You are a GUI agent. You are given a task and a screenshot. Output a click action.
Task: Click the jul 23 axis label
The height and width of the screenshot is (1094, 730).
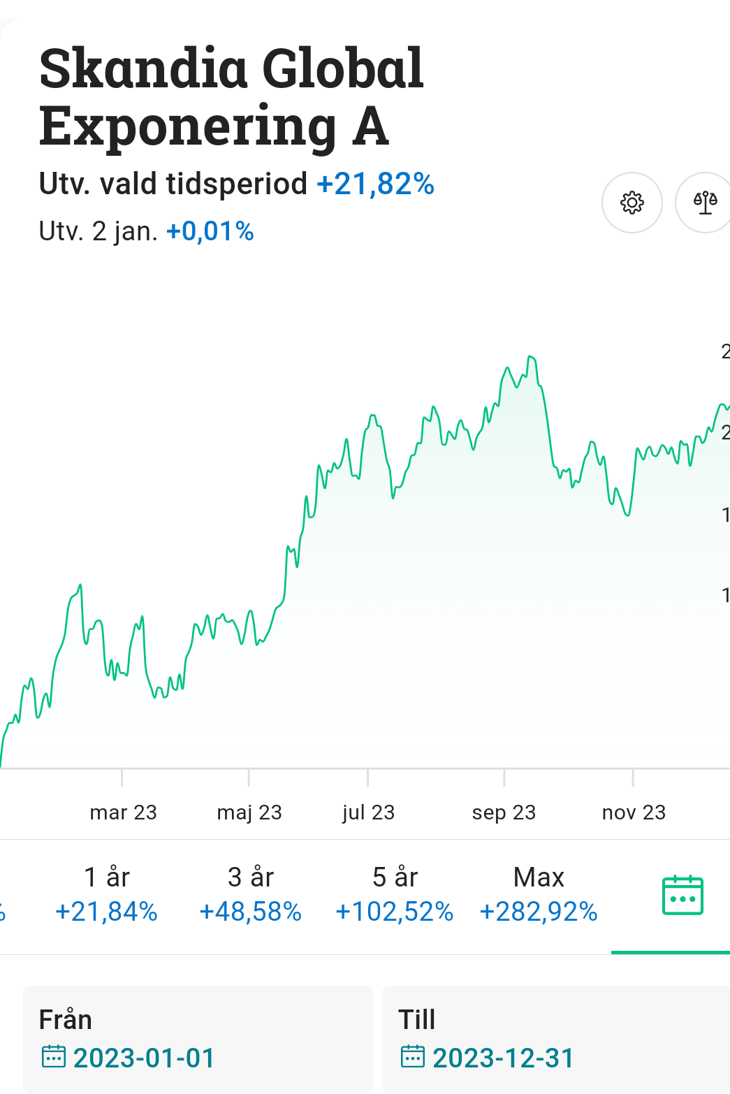tap(368, 812)
